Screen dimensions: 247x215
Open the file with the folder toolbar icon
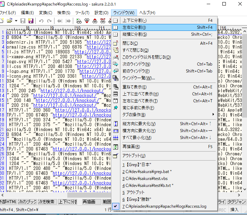click(x=10, y=21)
